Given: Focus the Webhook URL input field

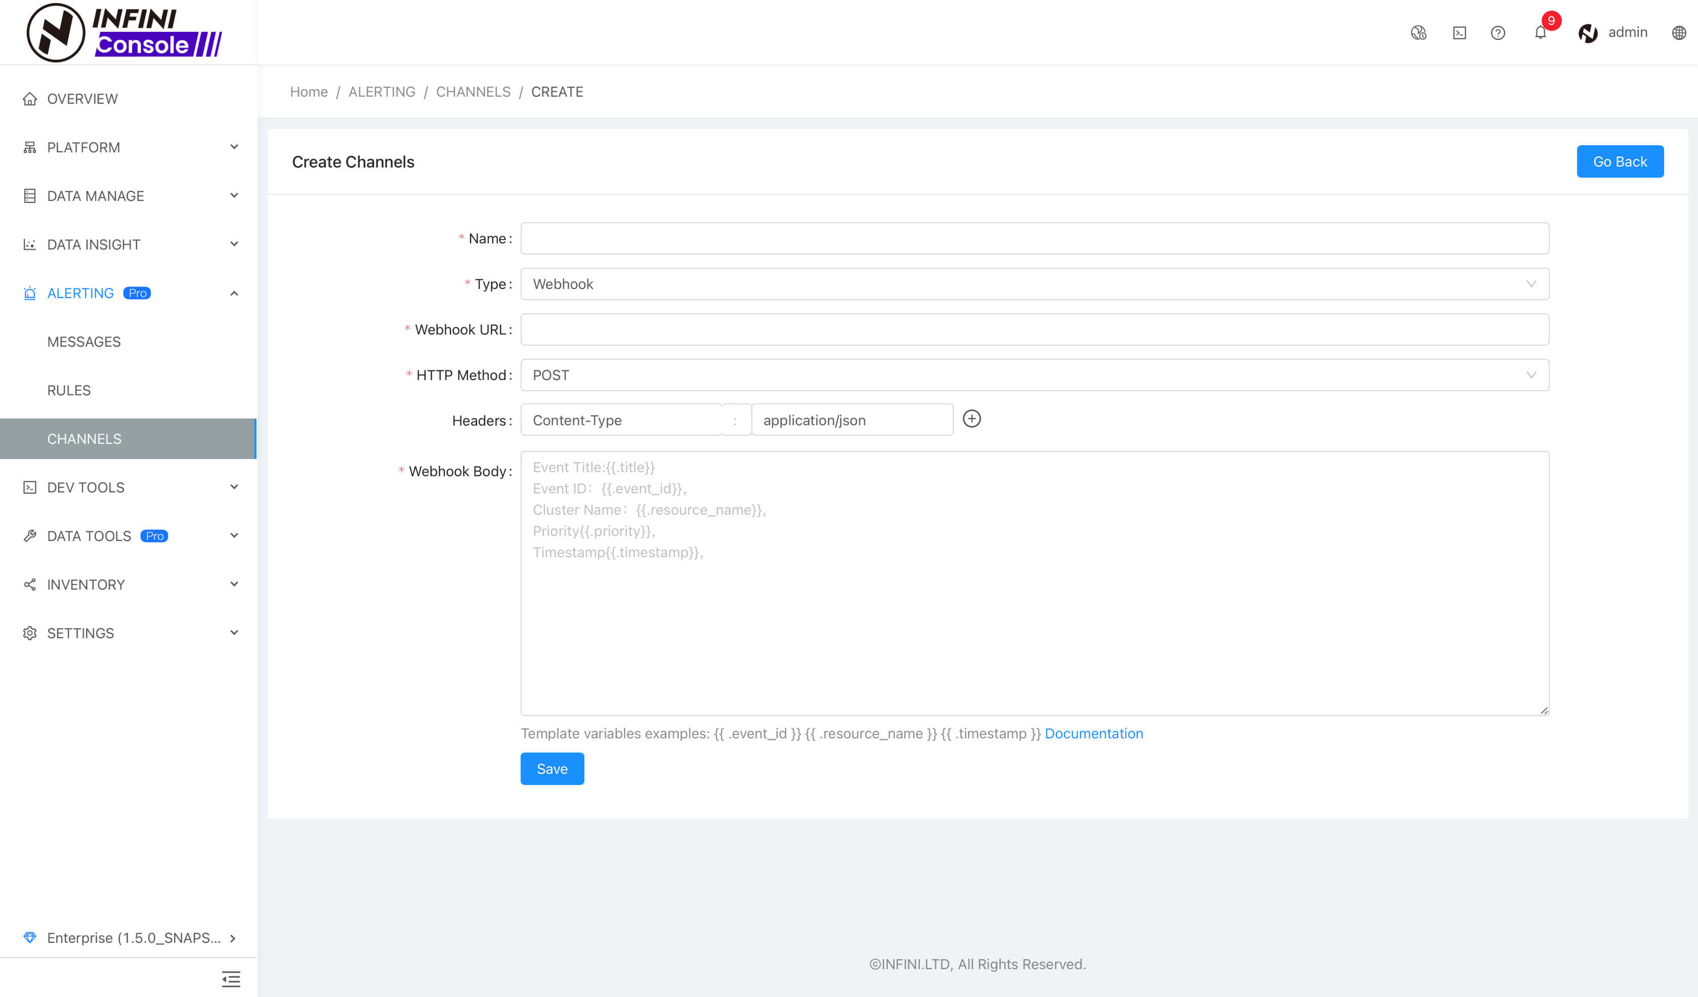Looking at the screenshot, I should (1034, 329).
